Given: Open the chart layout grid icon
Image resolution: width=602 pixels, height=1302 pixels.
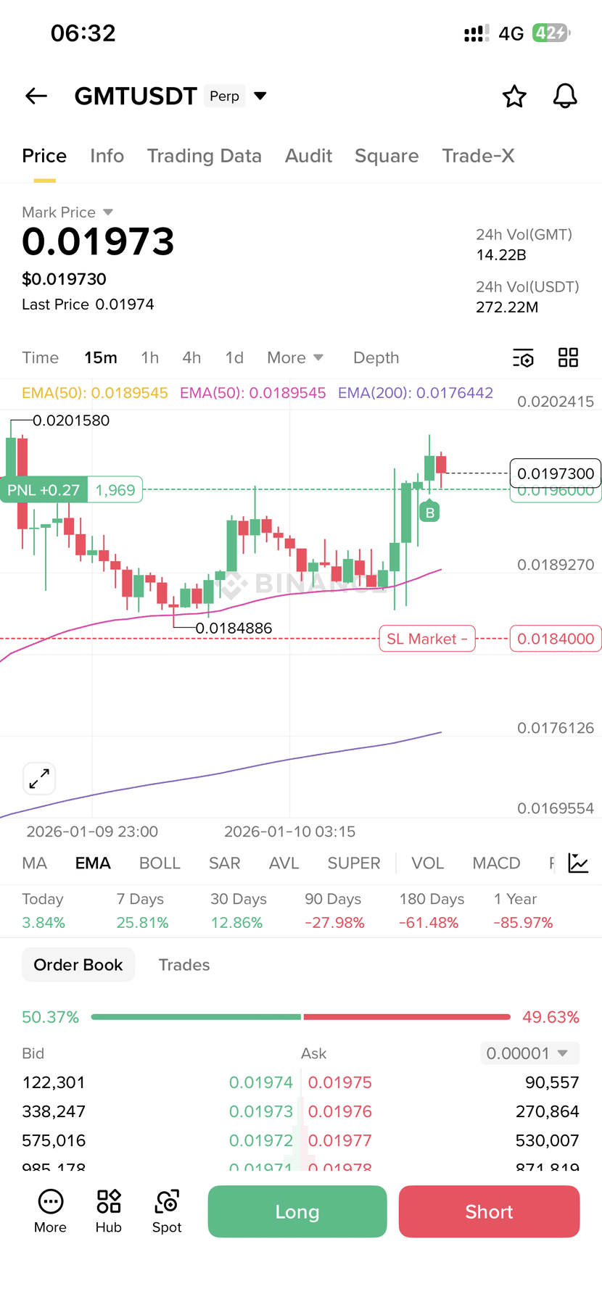Looking at the screenshot, I should click(568, 357).
